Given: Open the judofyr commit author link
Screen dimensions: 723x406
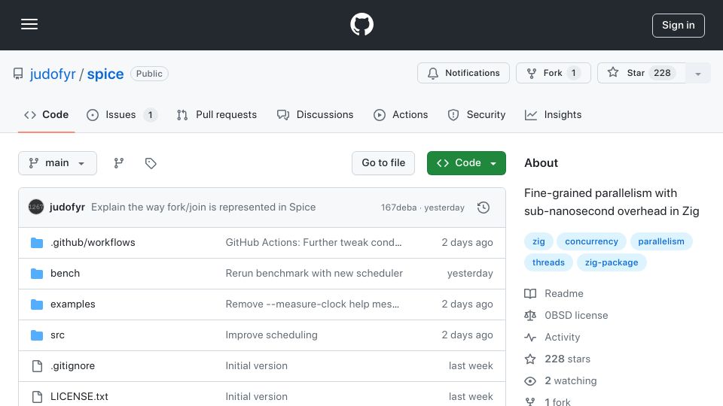Looking at the screenshot, I should pyautogui.click(x=67, y=208).
